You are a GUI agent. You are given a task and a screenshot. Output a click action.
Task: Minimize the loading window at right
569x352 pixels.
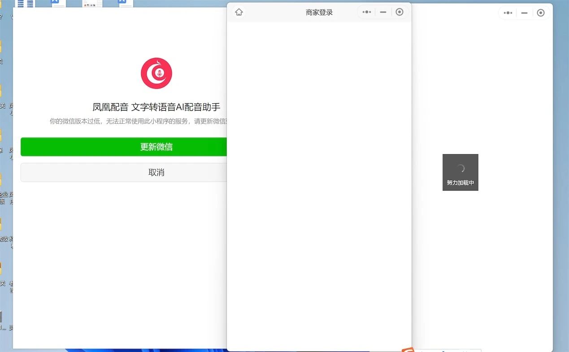524,13
